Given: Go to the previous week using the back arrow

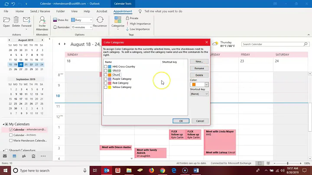Looking at the screenshot, I should pyautogui.click(x=59, y=44).
